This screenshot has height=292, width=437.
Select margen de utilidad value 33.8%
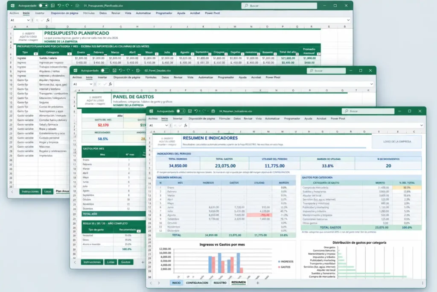327,166
